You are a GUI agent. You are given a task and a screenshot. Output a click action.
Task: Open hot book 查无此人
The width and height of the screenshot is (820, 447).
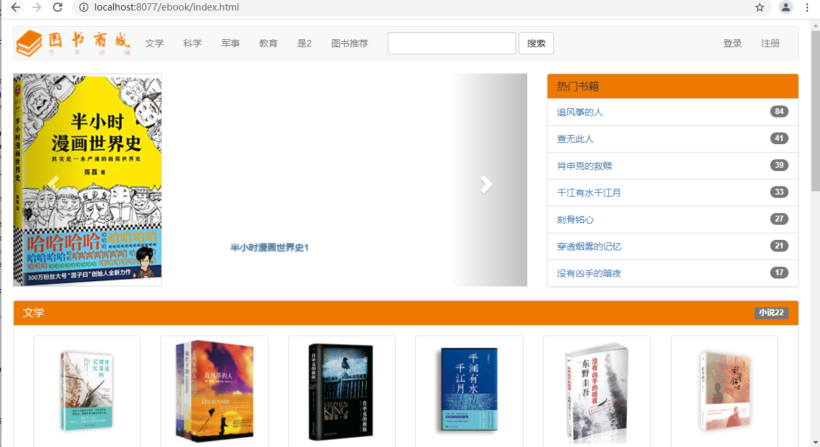575,139
